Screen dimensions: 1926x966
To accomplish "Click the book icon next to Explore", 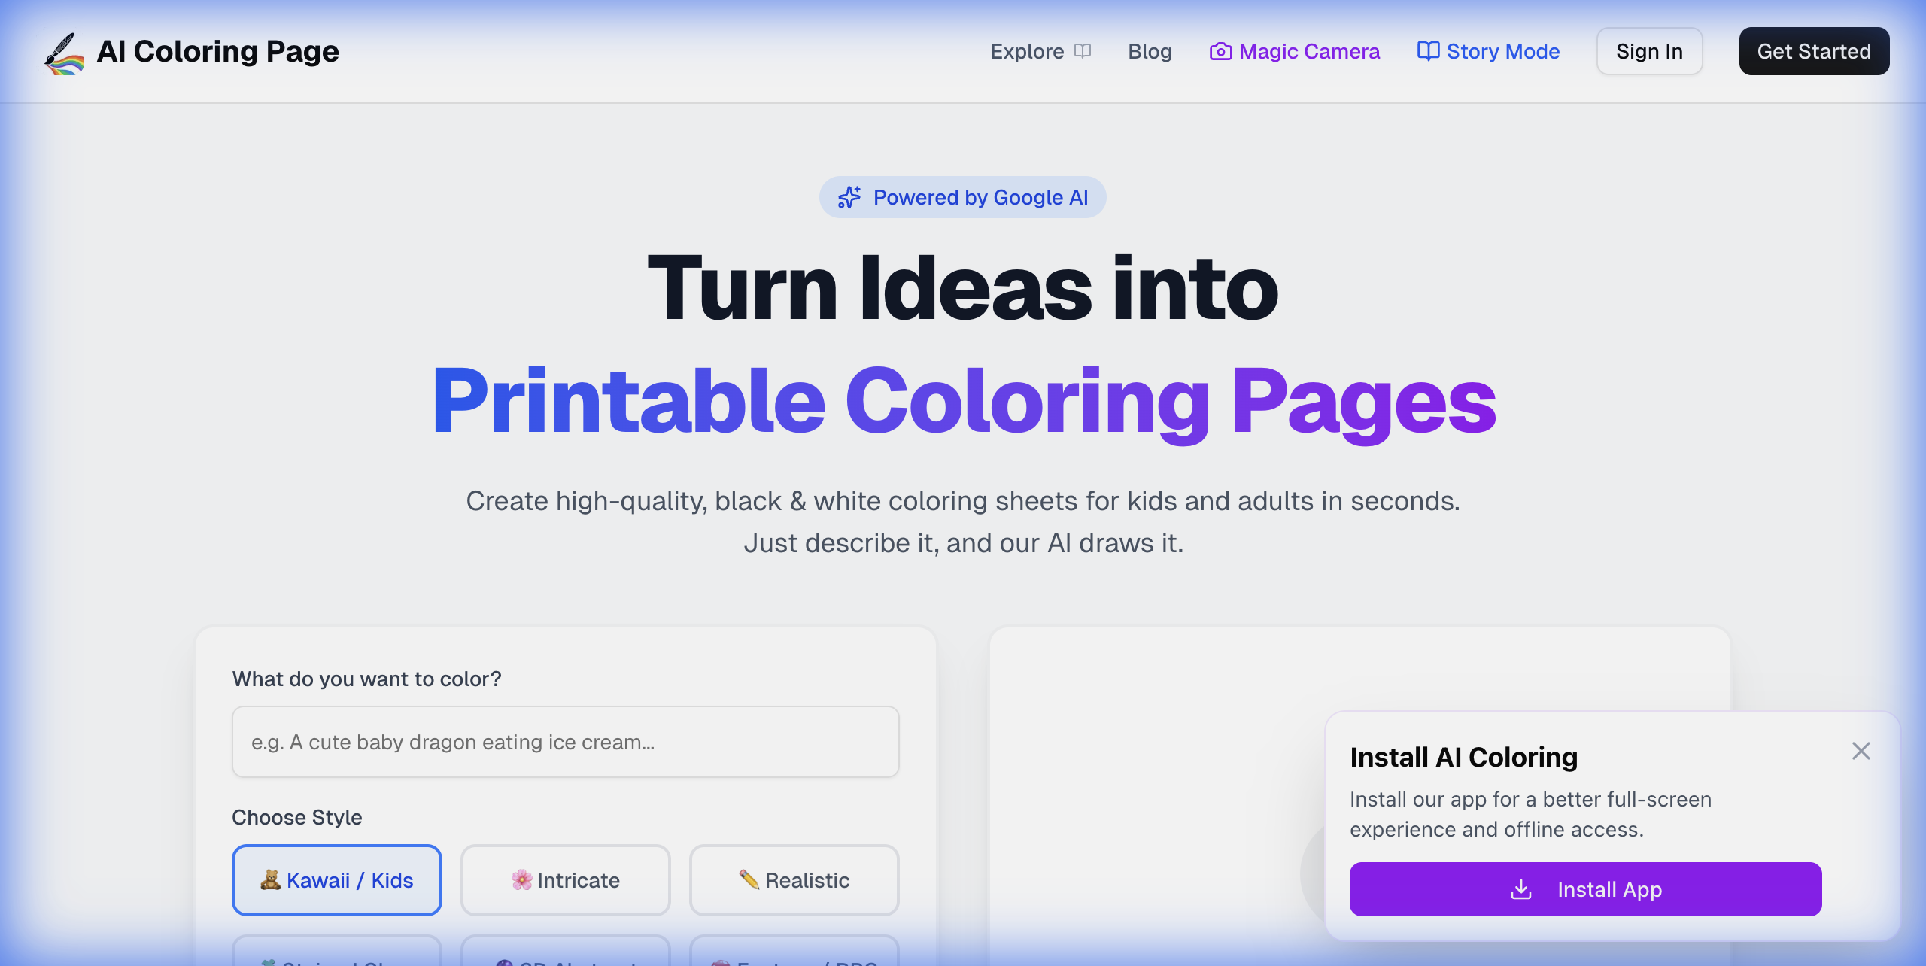I will [1082, 51].
